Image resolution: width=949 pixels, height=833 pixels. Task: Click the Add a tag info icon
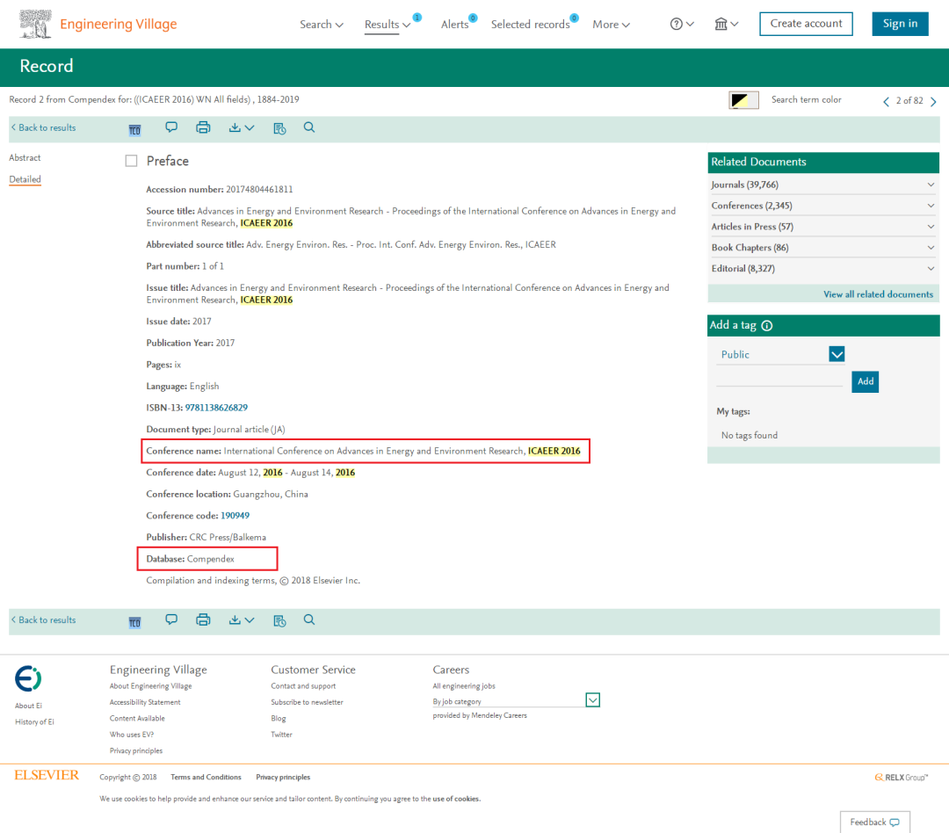coord(767,326)
